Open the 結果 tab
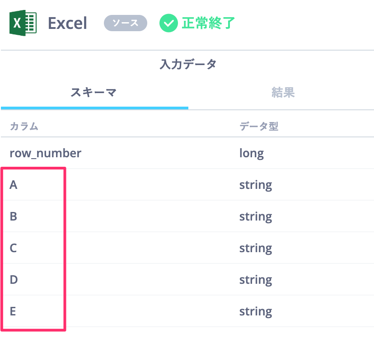This screenshot has height=357, width=374. [x=283, y=93]
